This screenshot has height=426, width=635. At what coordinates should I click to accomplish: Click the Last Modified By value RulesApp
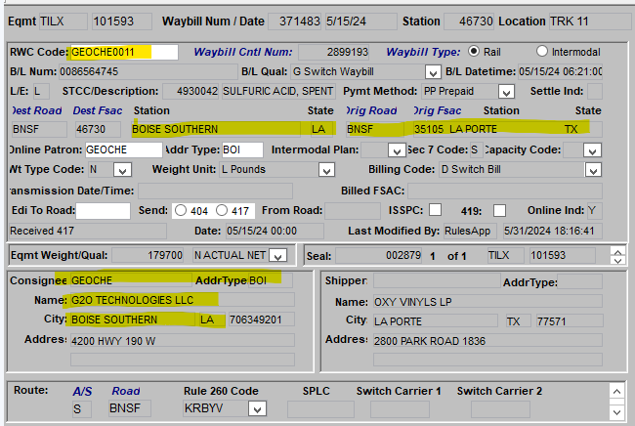point(471,231)
